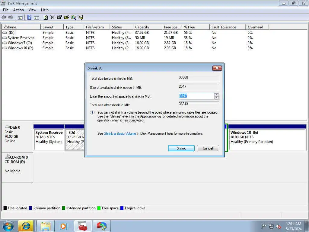This screenshot has height=232, width=309.
Task: Open the Action menu
Action: point(18,10)
